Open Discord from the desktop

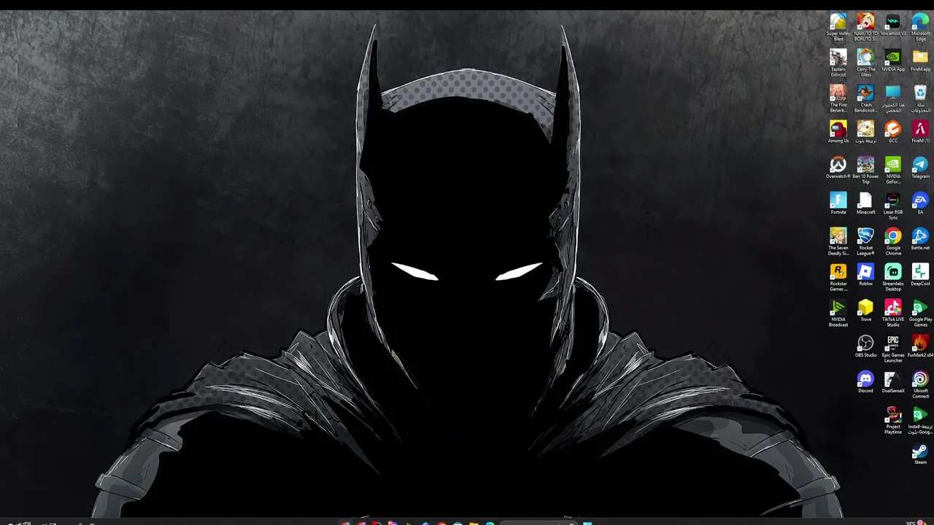pyautogui.click(x=865, y=379)
